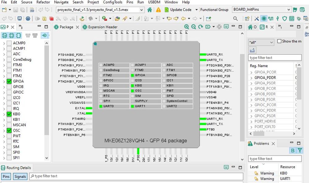
Task: Open the project .mex file dropdown
Action: [141, 10]
